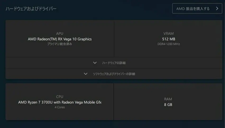This screenshot has height=128, width=225.
Task: Select the AMD Ryzen 7 3700U CPU name
Action: point(60,102)
